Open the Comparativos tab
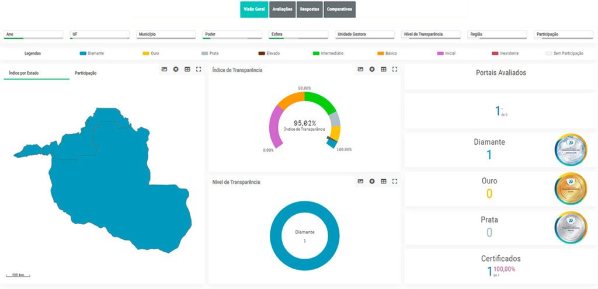598x289 pixels. [339, 9]
